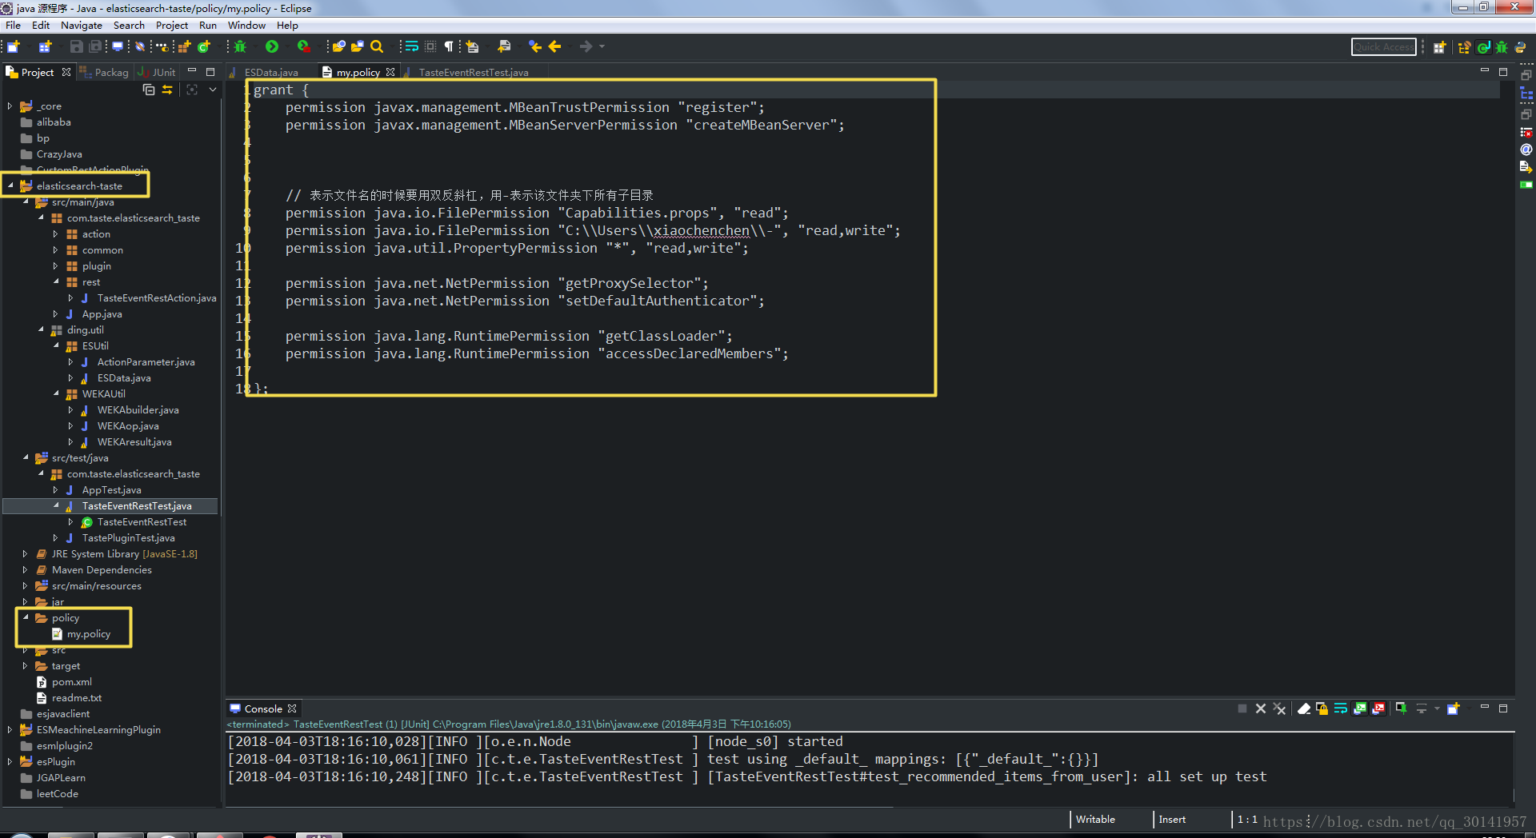Toggle Word Wrap in the main toolbar
Image resolution: width=1536 pixels, height=838 pixels.
point(411,46)
